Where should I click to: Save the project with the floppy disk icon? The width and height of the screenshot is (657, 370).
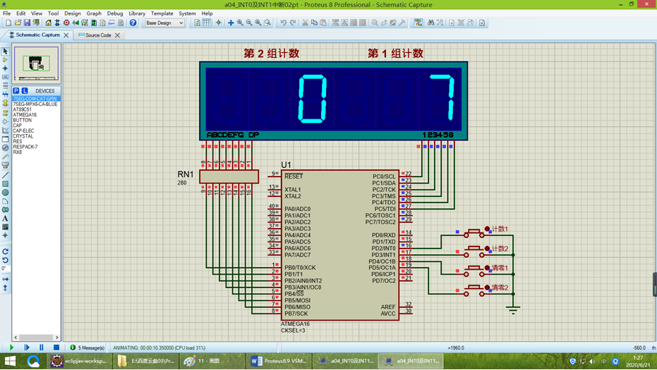coord(27,23)
